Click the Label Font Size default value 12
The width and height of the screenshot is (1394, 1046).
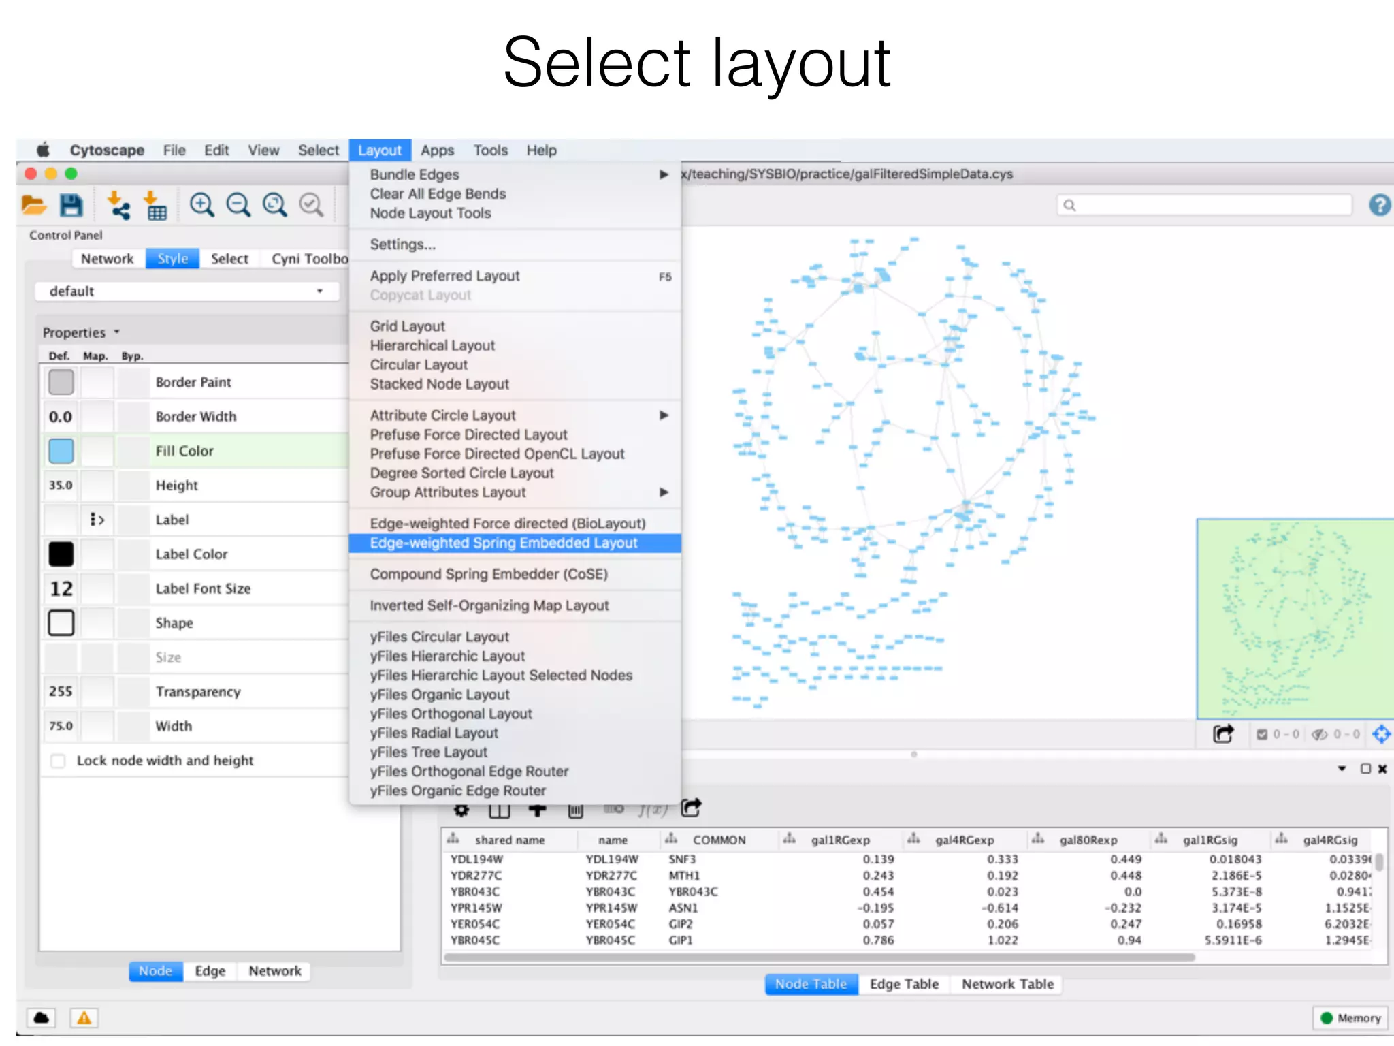[x=61, y=588]
